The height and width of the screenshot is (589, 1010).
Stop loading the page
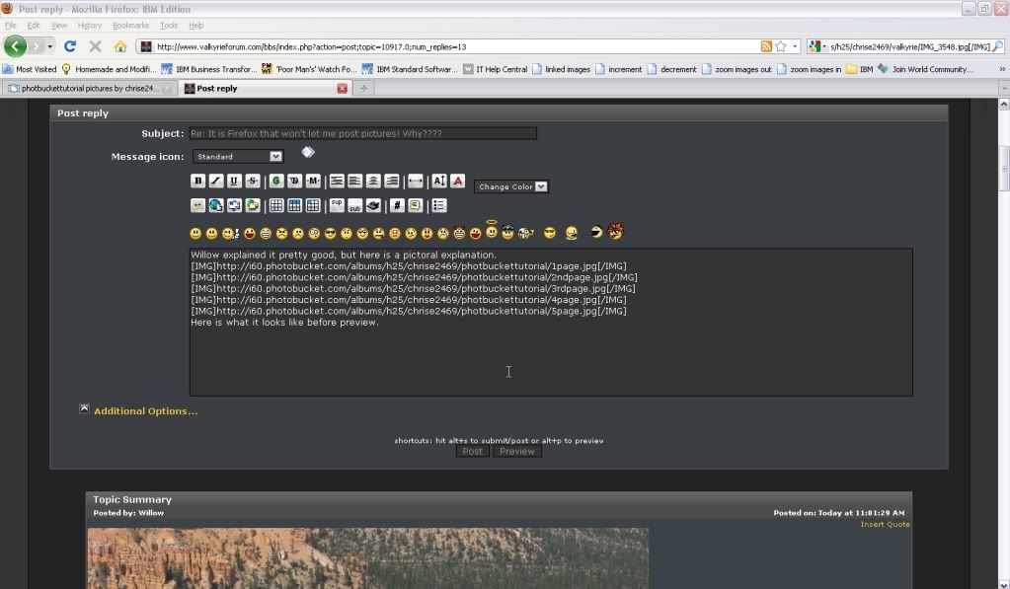[x=96, y=46]
